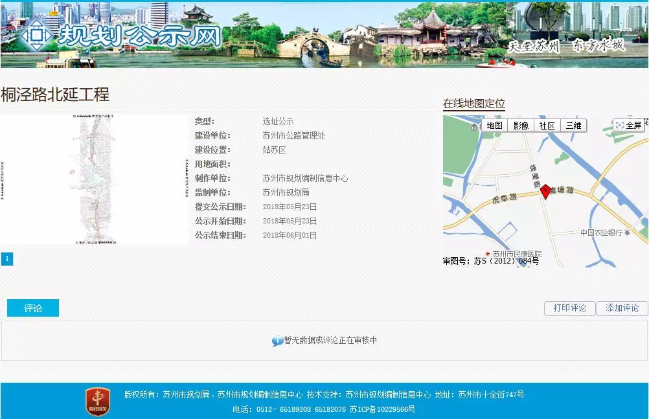Expand map with 全屏 button
649x419 pixels.
pos(629,126)
